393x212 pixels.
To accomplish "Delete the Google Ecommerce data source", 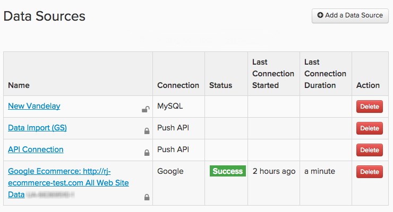I will [369, 172].
